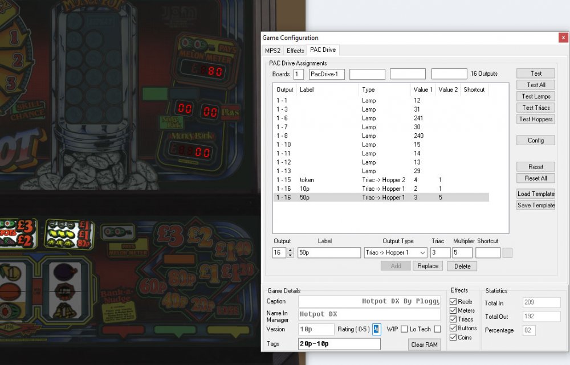Run Test Hoppers
Viewport: 570px width, 365px height.
(x=535, y=119)
